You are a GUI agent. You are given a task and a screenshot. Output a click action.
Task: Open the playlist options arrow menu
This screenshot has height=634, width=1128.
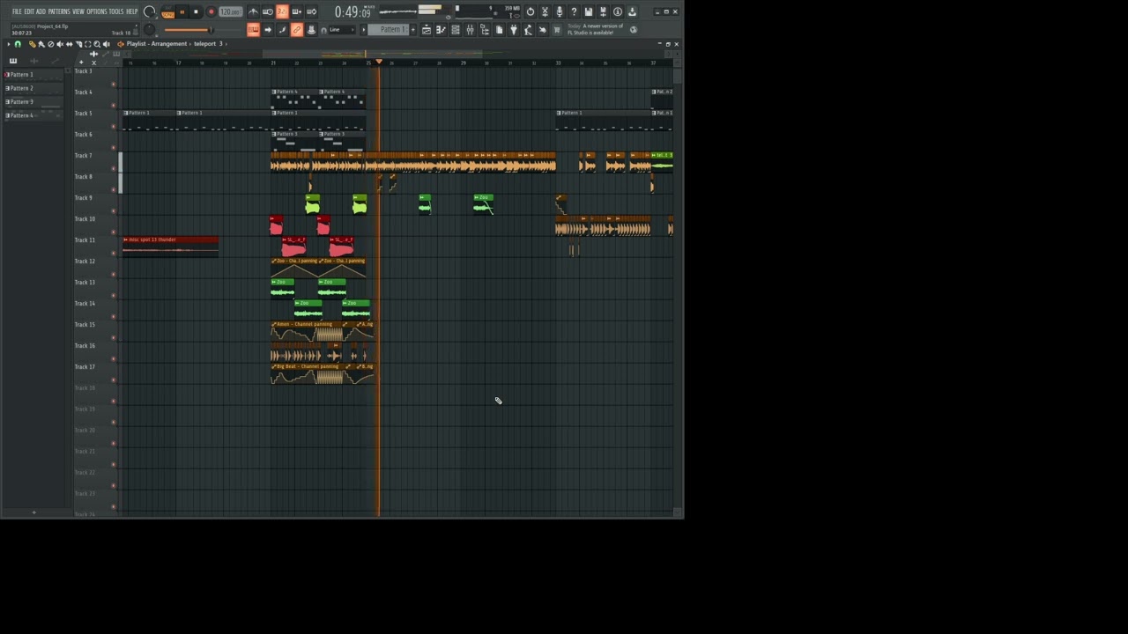click(x=9, y=44)
